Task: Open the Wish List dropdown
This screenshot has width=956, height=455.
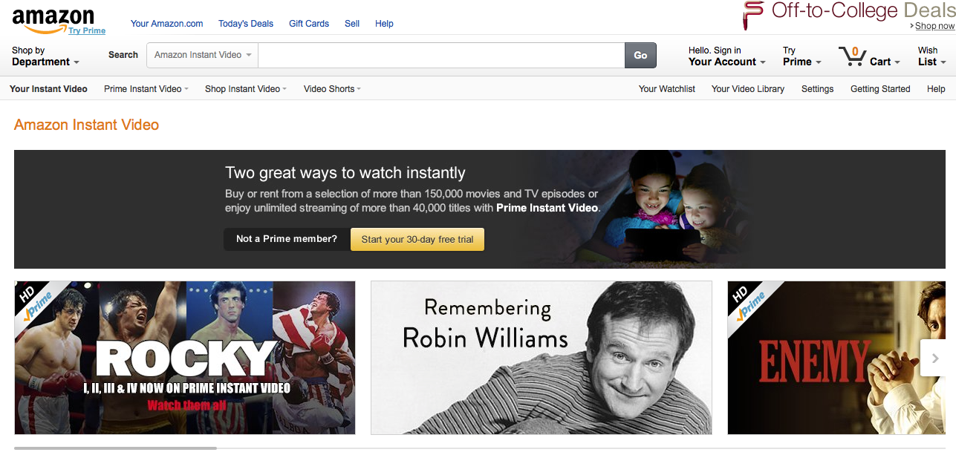Action: (931, 56)
